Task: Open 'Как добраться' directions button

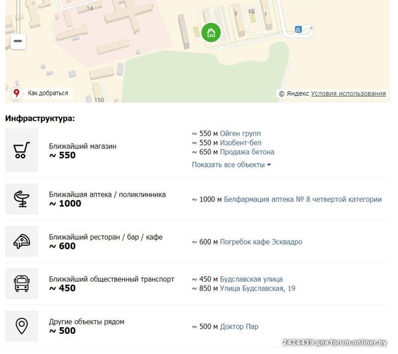Action: point(42,93)
